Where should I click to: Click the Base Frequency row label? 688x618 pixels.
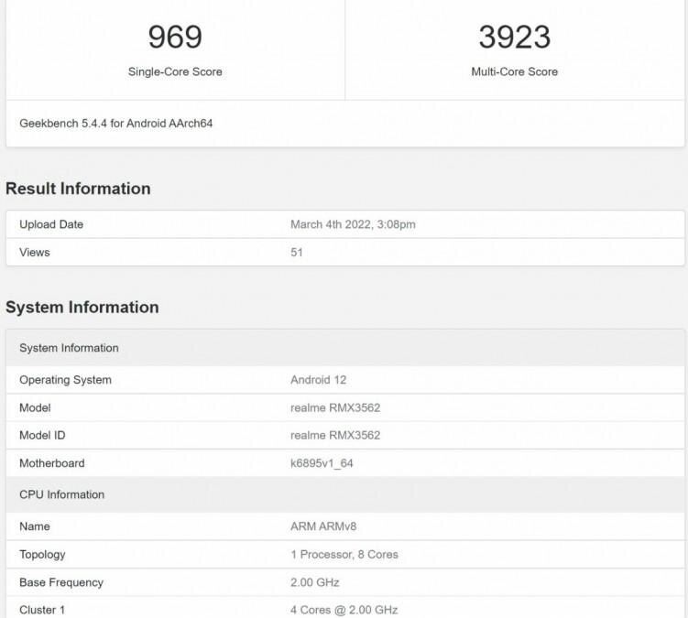[61, 582]
